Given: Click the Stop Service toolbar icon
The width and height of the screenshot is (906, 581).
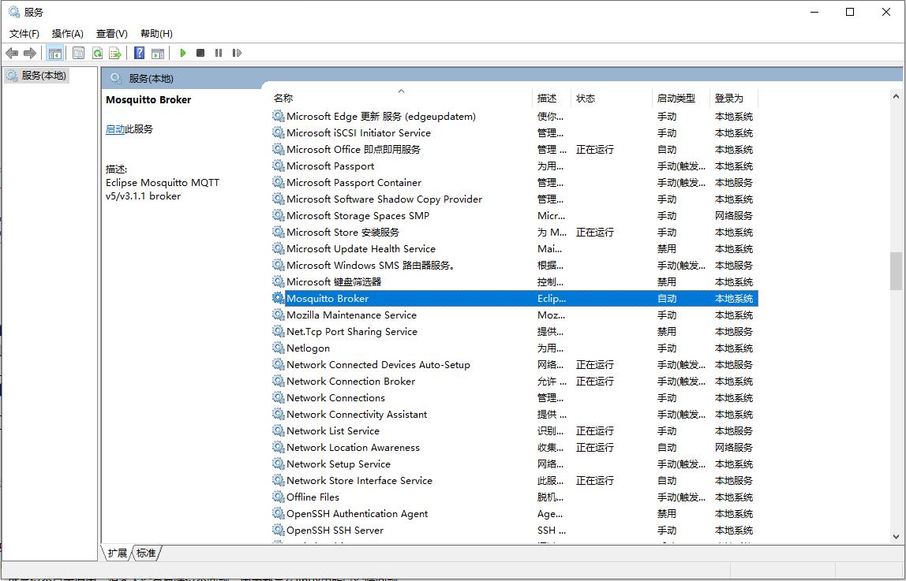Looking at the screenshot, I should pos(200,53).
